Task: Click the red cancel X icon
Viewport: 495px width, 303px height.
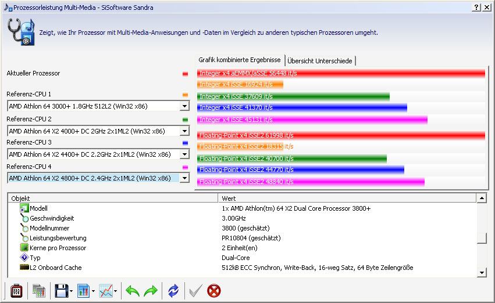Action: pyautogui.click(x=214, y=291)
